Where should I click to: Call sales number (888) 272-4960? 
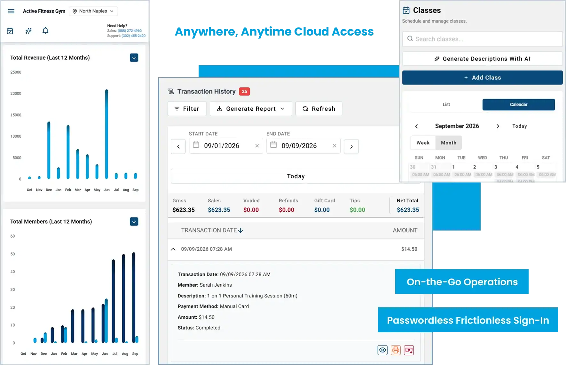[130, 31]
